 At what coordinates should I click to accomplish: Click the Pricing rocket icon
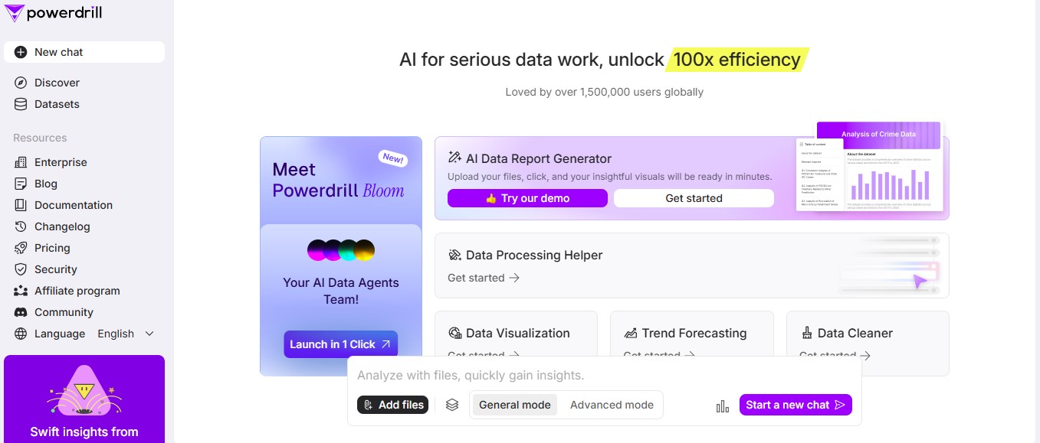pyautogui.click(x=21, y=248)
